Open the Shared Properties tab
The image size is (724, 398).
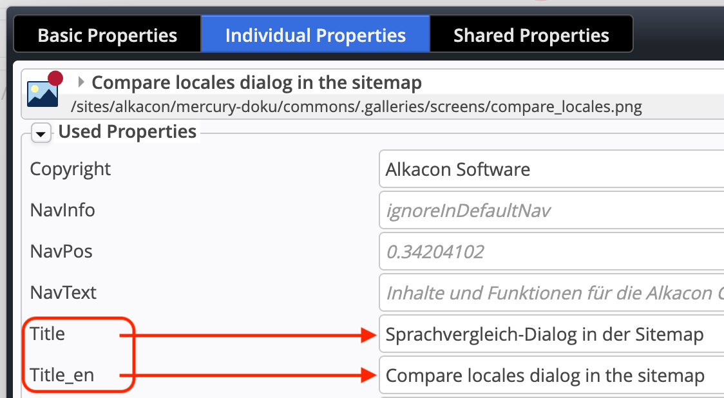coord(531,35)
